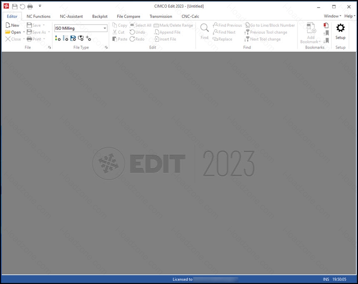The height and width of the screenshot is (284, 358).
Task: Open the Help menu
Action: coord(350,16)
